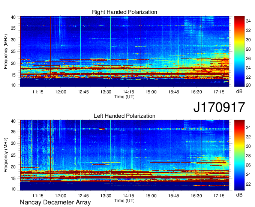
Task: Click the 11:15 tick label under the bottom plot
Action: click(x=38, y=196)
